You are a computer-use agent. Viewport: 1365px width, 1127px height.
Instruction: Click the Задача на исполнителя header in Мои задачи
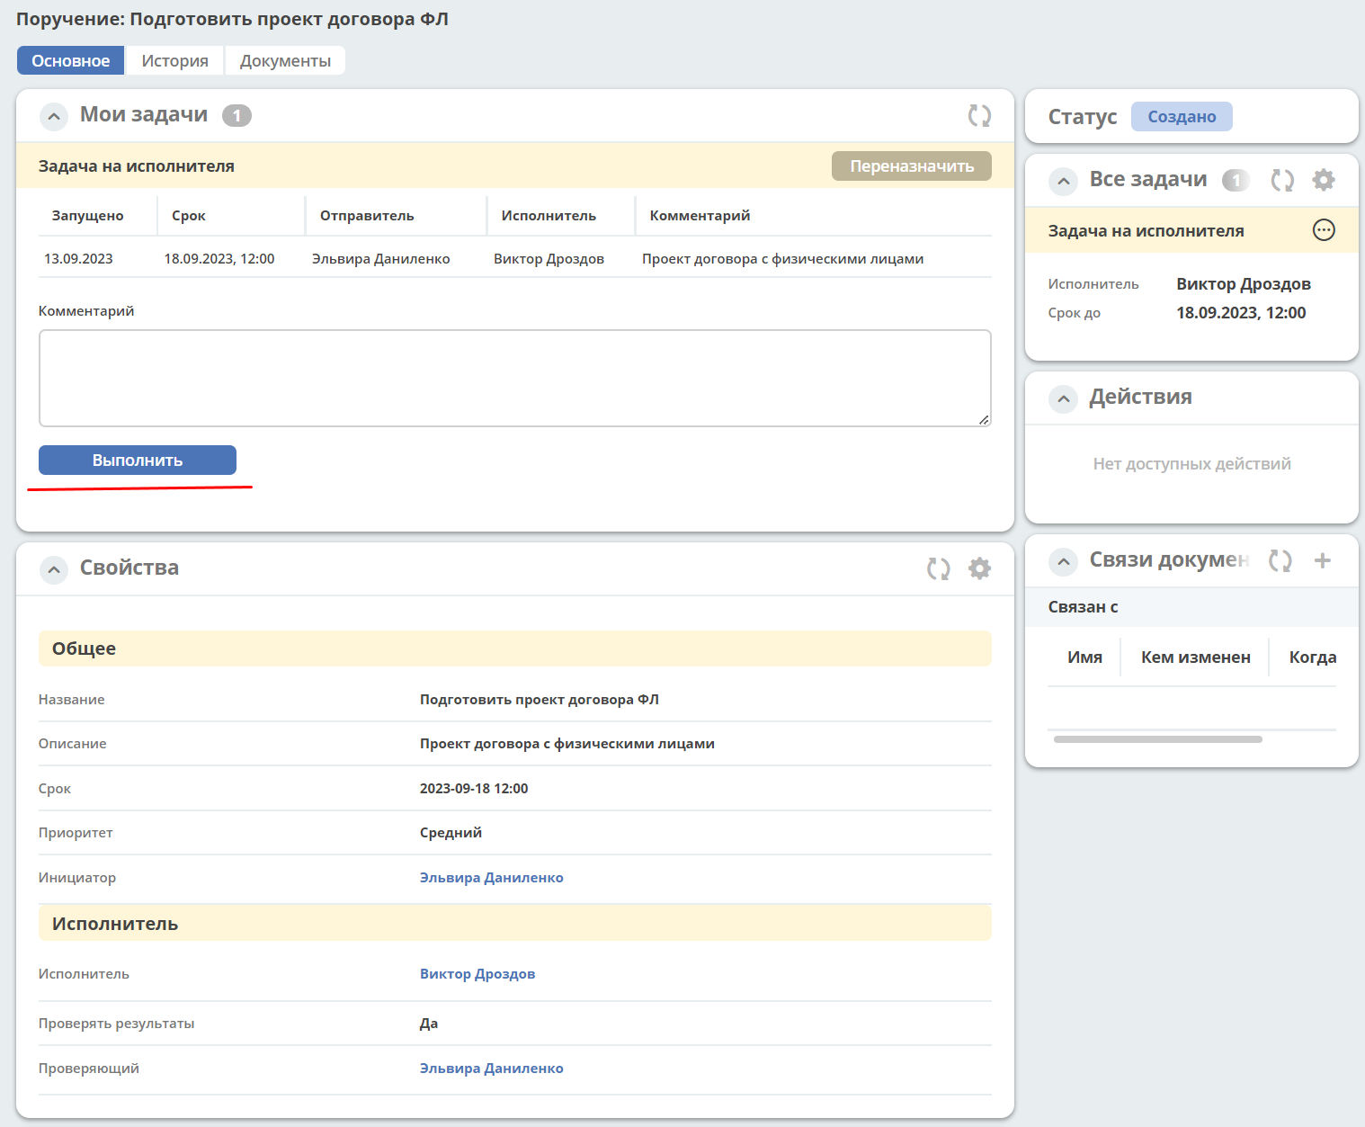(x=137, y=166)
